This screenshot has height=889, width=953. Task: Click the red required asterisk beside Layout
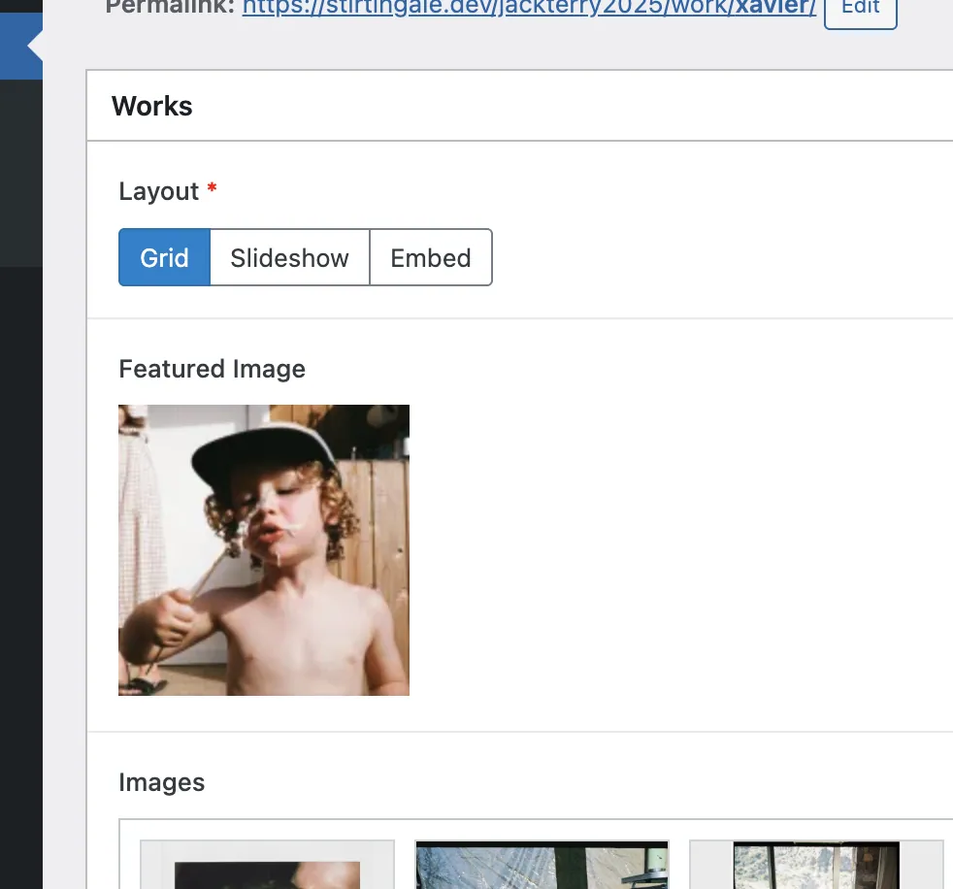tap(212, 189)
